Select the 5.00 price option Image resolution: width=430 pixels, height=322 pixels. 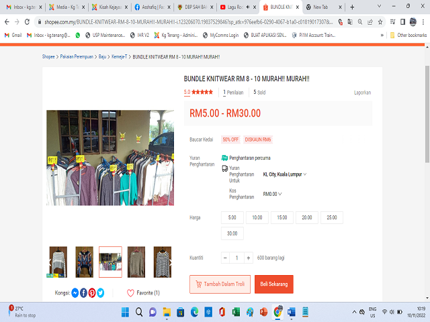pyautogui.click(x=232, y=217)
